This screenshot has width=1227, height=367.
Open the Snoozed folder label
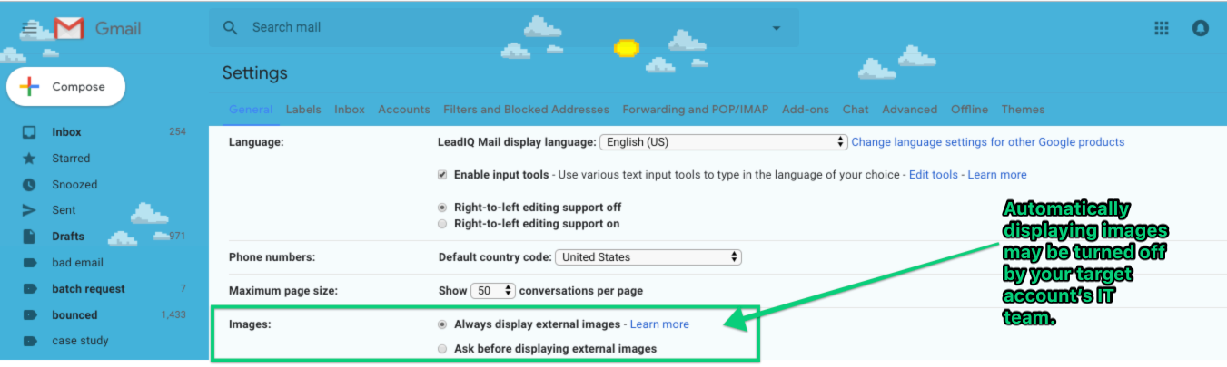click(74, 185)
